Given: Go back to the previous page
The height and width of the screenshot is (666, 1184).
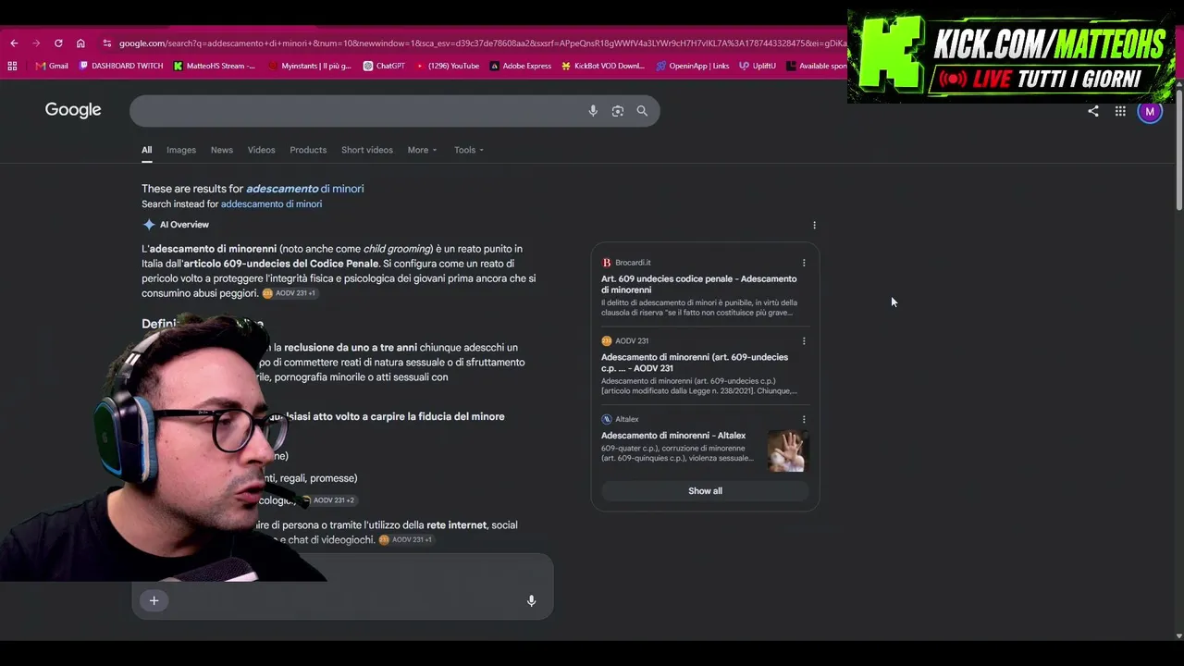Looking at the screenshot, I should 14,43.
